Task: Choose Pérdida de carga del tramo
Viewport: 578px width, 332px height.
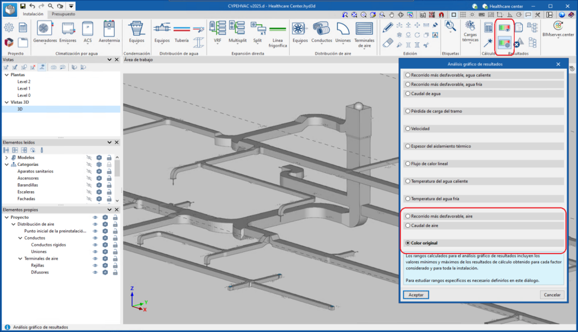Action: (x=408, y=111)
